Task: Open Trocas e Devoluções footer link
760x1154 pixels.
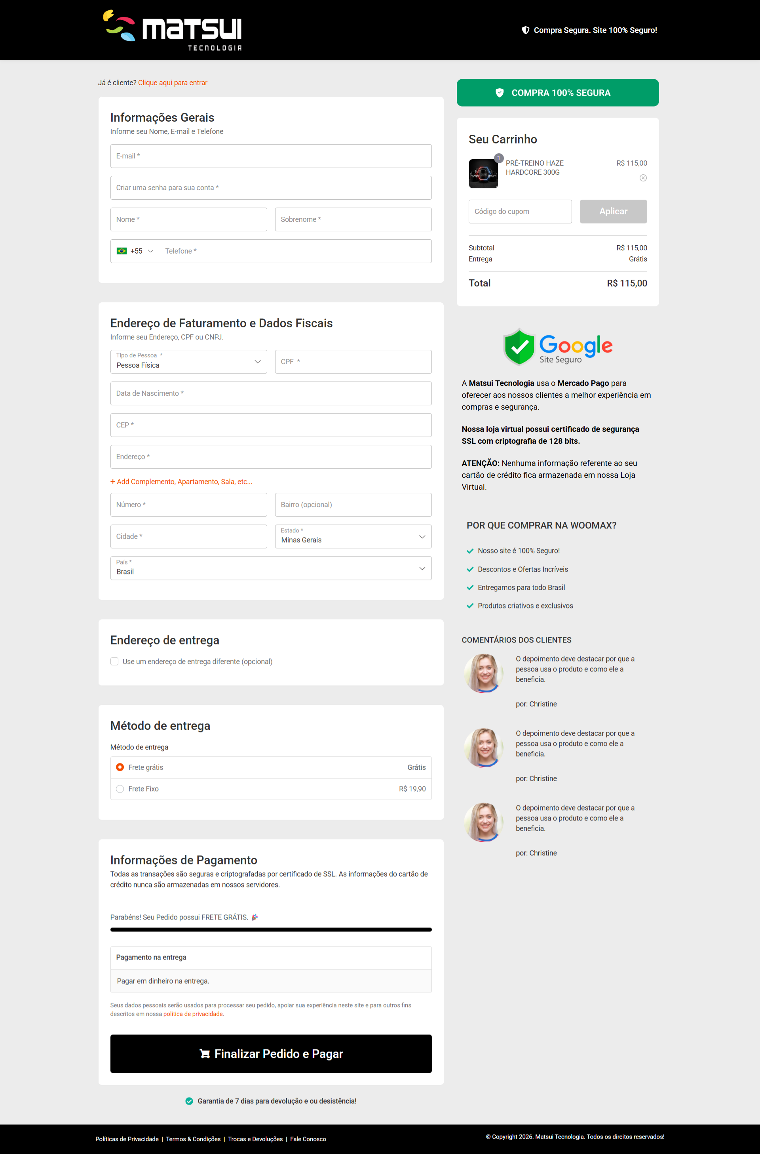Action: click(255, 1139)
